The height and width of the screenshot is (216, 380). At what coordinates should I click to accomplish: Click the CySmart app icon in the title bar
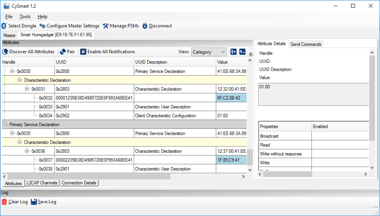click(6, 6)
